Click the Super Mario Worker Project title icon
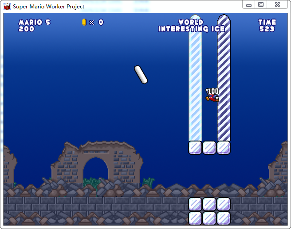The width and height of the screenshot is (291, 229). [x=7, y=7]
